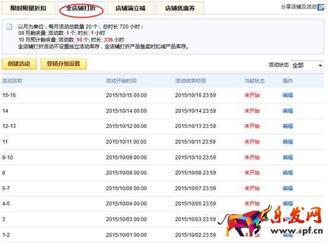Viewport: 329px width, 243px height.
Task: Click the 创建活动 button
Action: pos(19,63)
